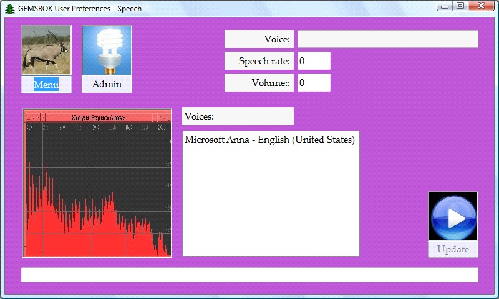The height and width of the screenshot is (299, 499).
Task: Focus the Volume value field
Action: click(x=313, y=83)
